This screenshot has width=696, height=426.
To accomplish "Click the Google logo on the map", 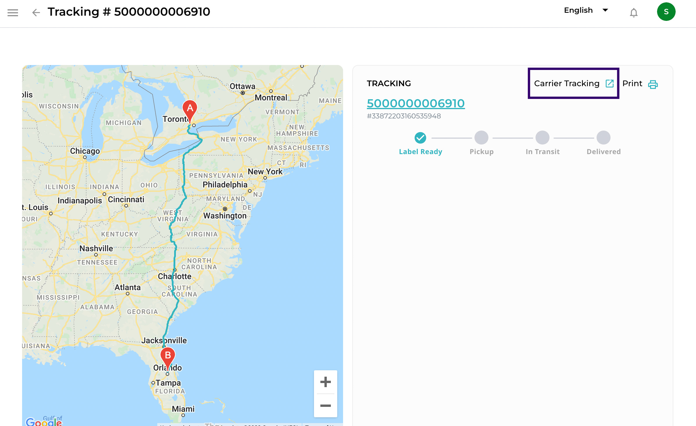I will [x=44, y=422].
